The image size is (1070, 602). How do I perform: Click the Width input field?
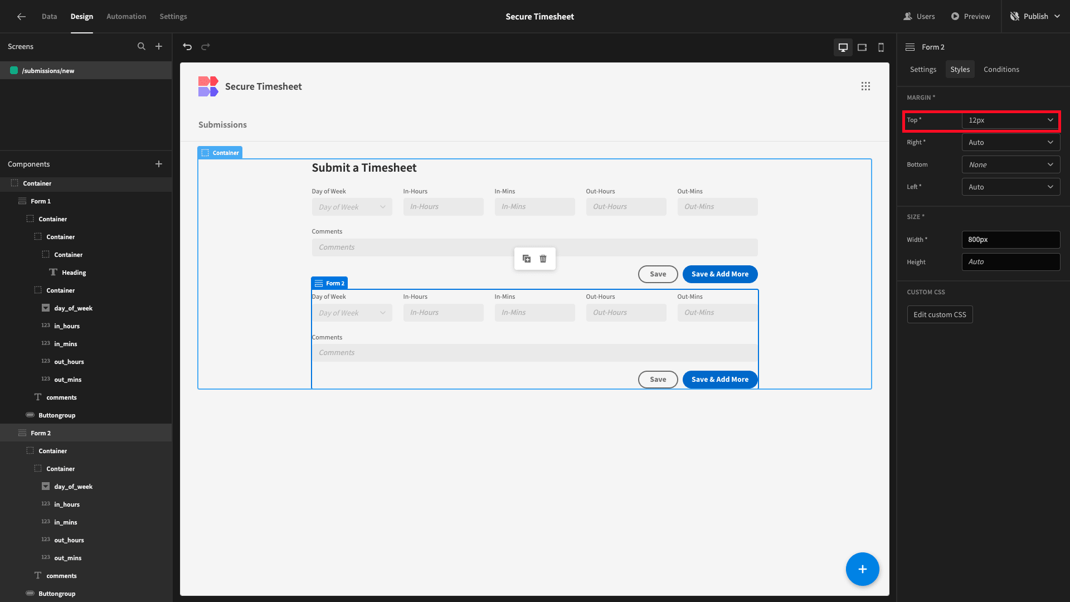(x=1011, y=240)
